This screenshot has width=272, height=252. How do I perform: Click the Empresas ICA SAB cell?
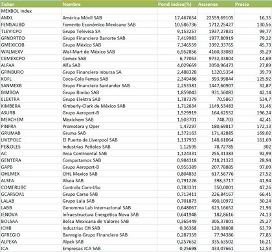tap(109, 248)
